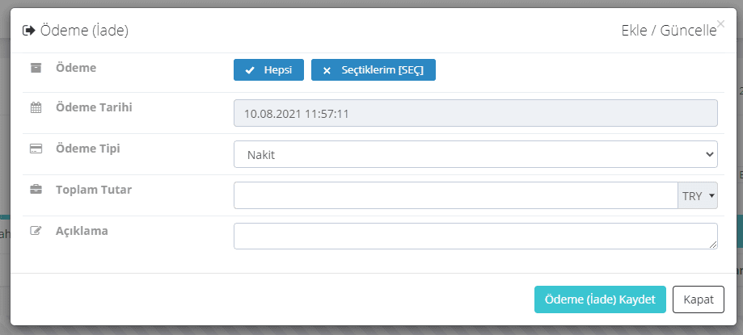Click the Ödeme Tarihi label

(x=94, y=107)
